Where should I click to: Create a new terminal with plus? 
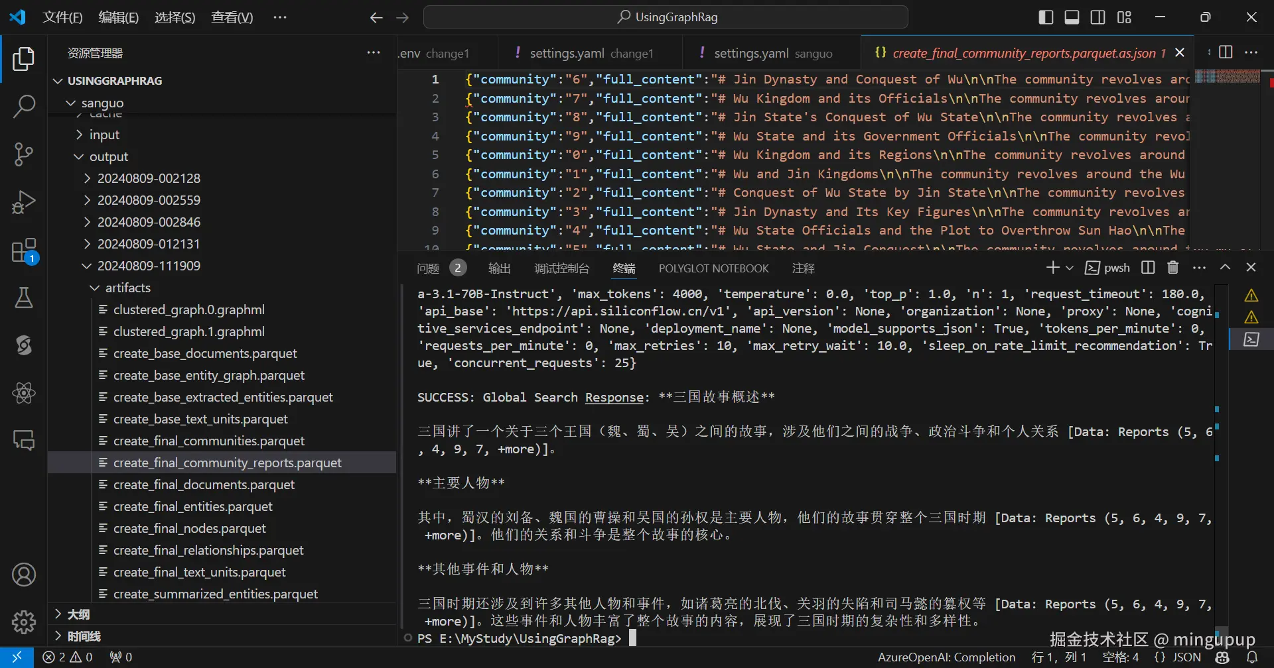tap(1052, 267)
